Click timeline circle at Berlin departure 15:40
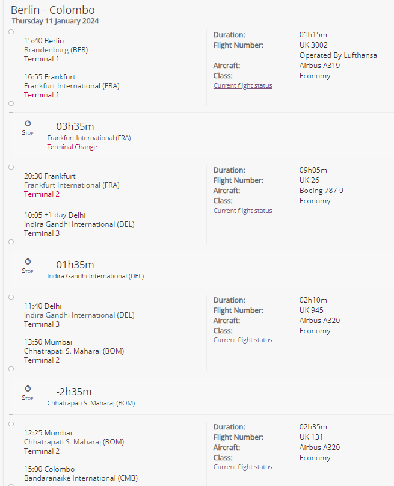Screen dimensions: 394x486 11,32
